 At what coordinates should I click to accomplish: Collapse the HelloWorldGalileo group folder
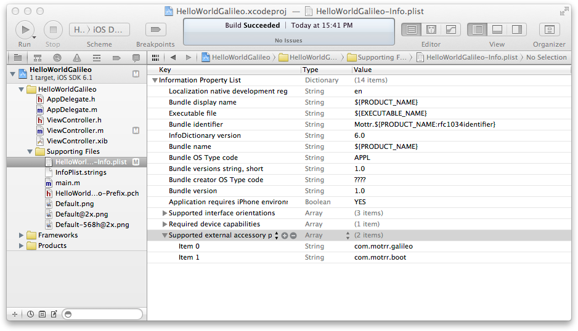click(x=21, y=89)
